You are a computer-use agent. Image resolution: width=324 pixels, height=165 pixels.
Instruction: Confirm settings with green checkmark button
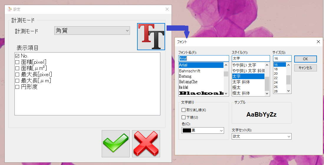pos(116,144)
